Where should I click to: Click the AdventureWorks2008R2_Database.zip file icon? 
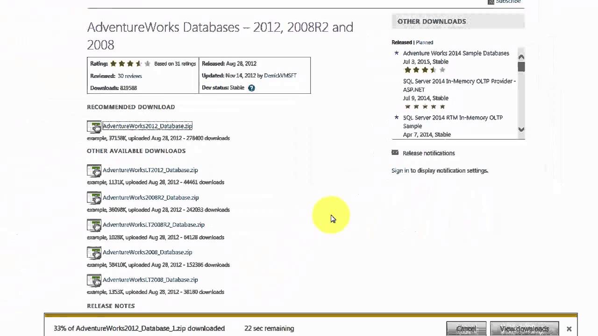[94, 198]
